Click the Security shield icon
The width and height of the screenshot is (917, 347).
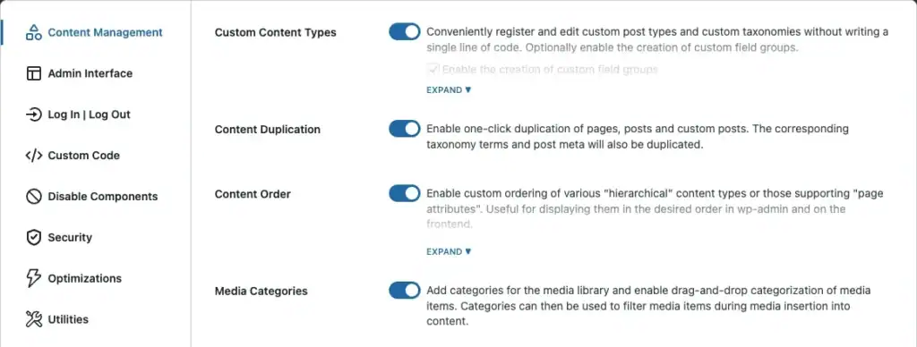[34, 237]
